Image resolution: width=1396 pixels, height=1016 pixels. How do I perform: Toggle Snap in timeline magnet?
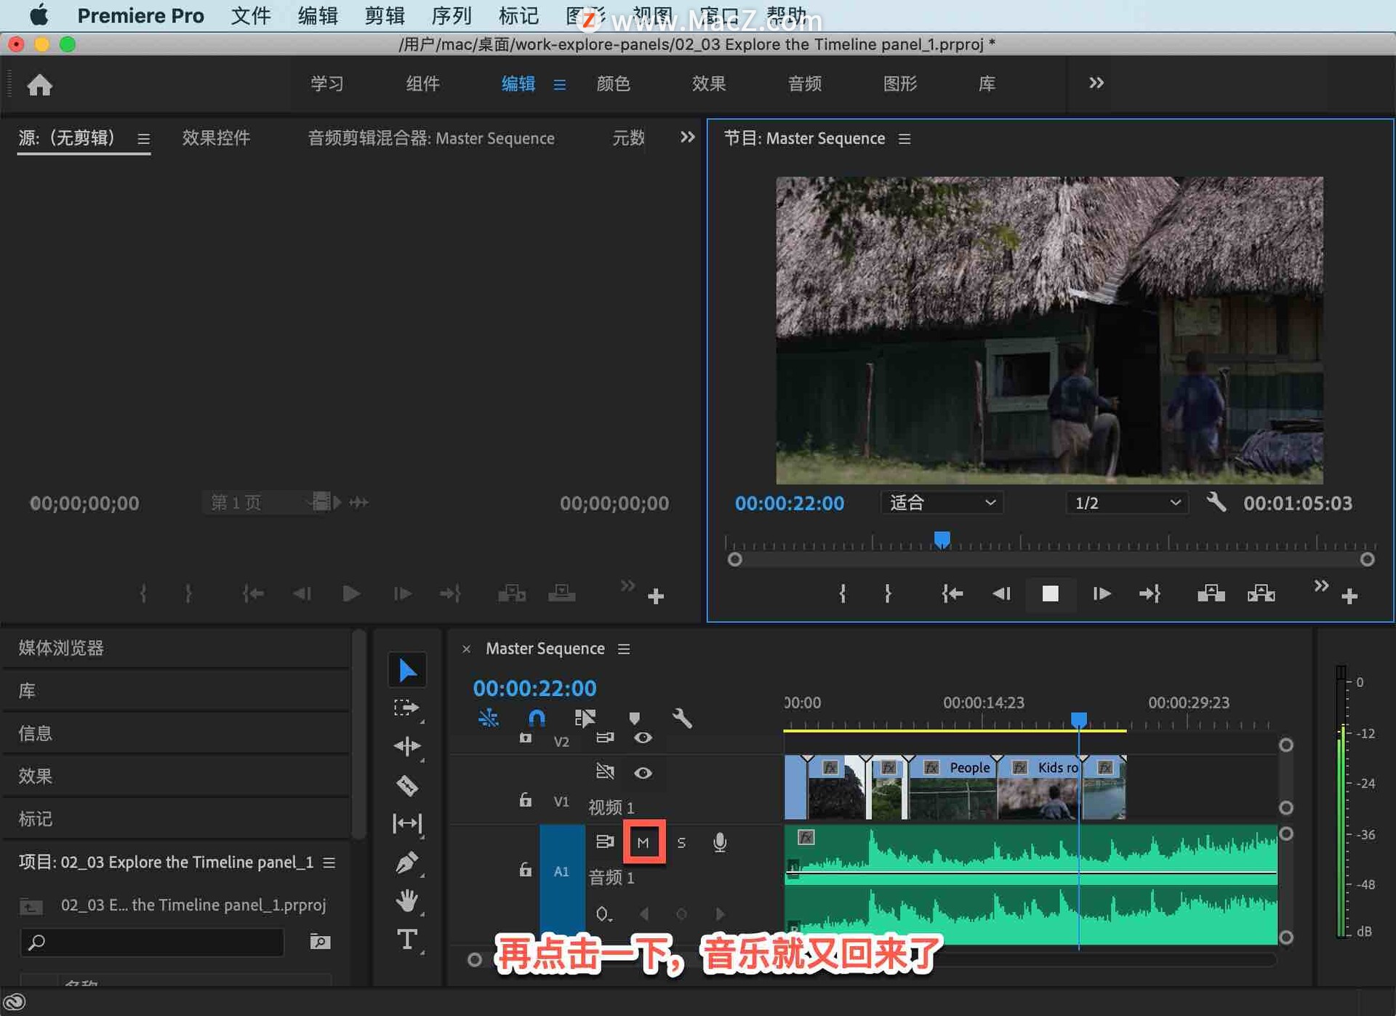[x=537, y=719]
